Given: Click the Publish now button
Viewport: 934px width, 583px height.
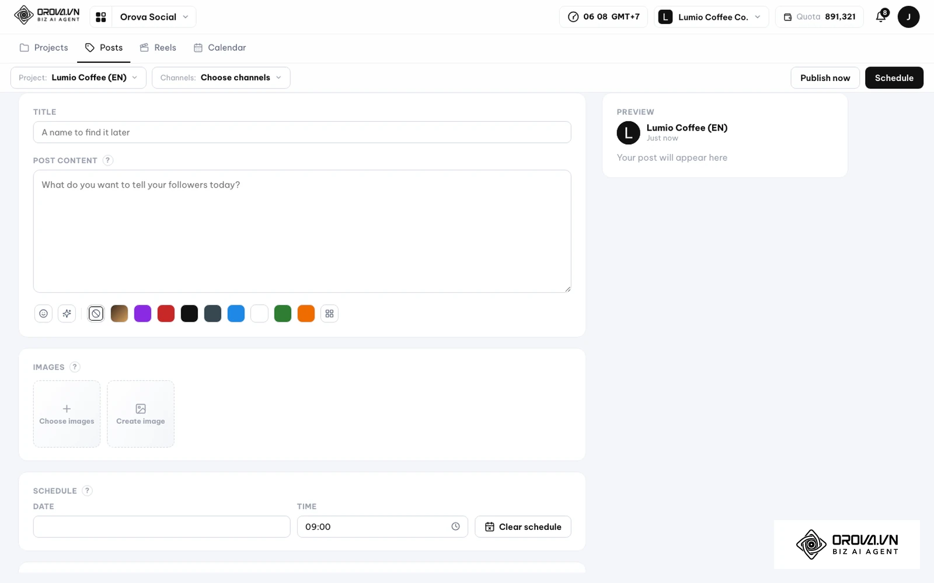Looking at the screenshot, I should 825,78.
